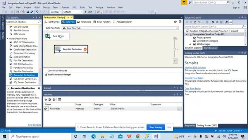
Task: Select Excel Connection Manager
Action: tap(58, 75)
